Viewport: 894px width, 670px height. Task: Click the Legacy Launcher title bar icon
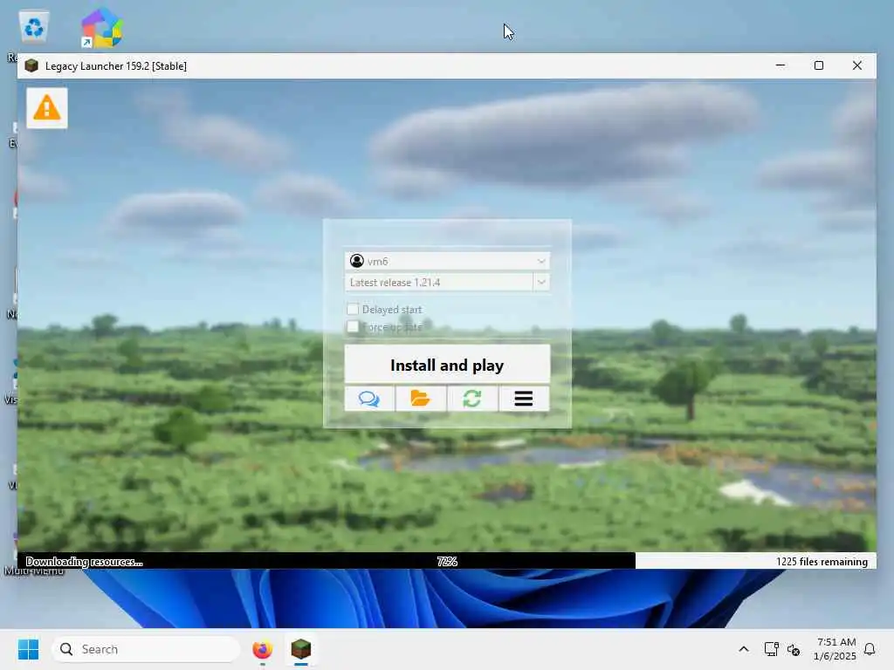coord(32,65)
